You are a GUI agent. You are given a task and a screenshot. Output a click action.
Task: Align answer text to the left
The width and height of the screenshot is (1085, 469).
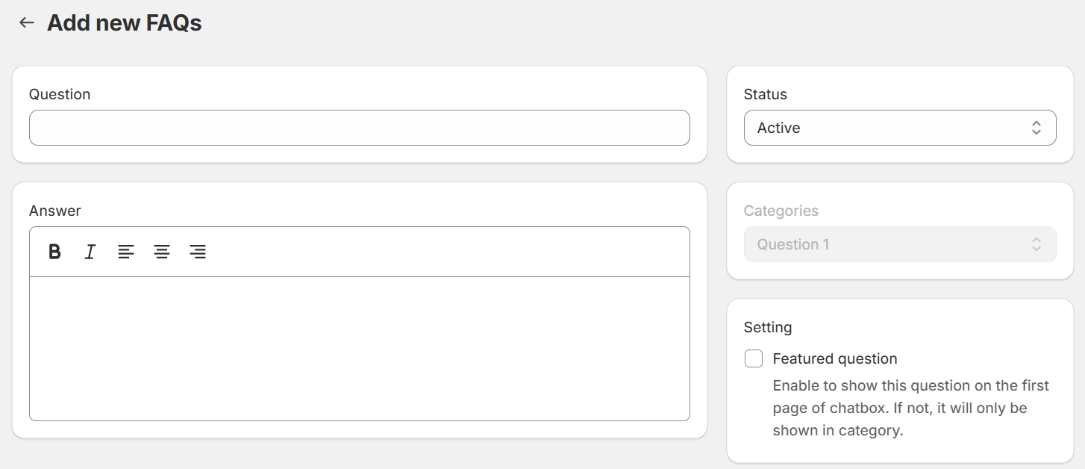point(126,252)
